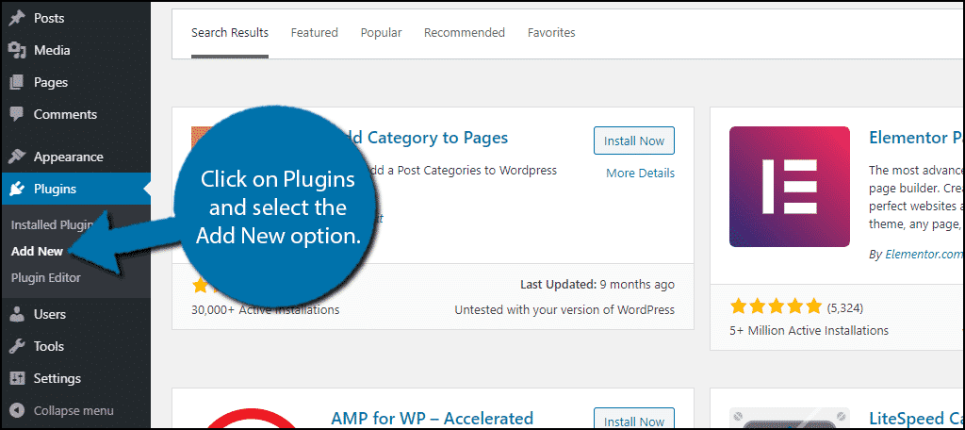The width and height of the screenshot is (965, 430).
Task: Click the Elementor plugin logo thumbnail
Action: (x=790, y=187)
